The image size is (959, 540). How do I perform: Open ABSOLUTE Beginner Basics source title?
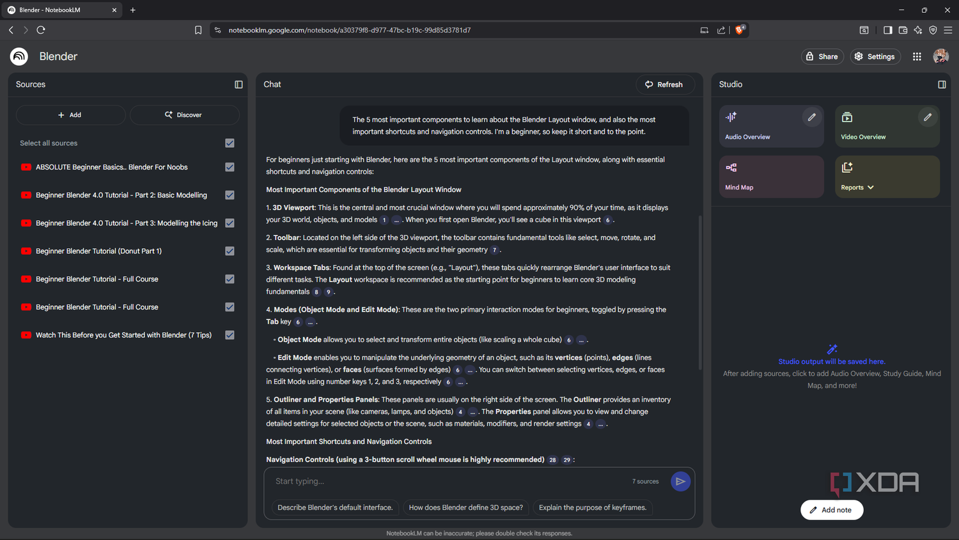click(112, 167)
